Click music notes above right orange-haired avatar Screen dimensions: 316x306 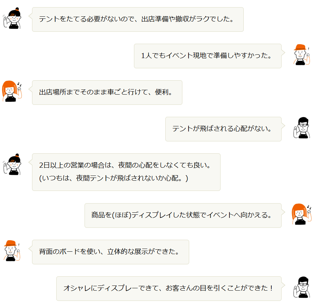click(309, 207)
